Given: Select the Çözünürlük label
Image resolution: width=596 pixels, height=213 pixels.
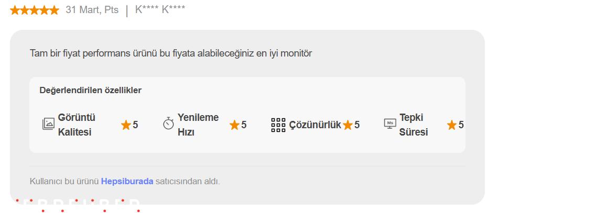Looking at the screenshot, I should pyautogui.click(x=315, y=125).
